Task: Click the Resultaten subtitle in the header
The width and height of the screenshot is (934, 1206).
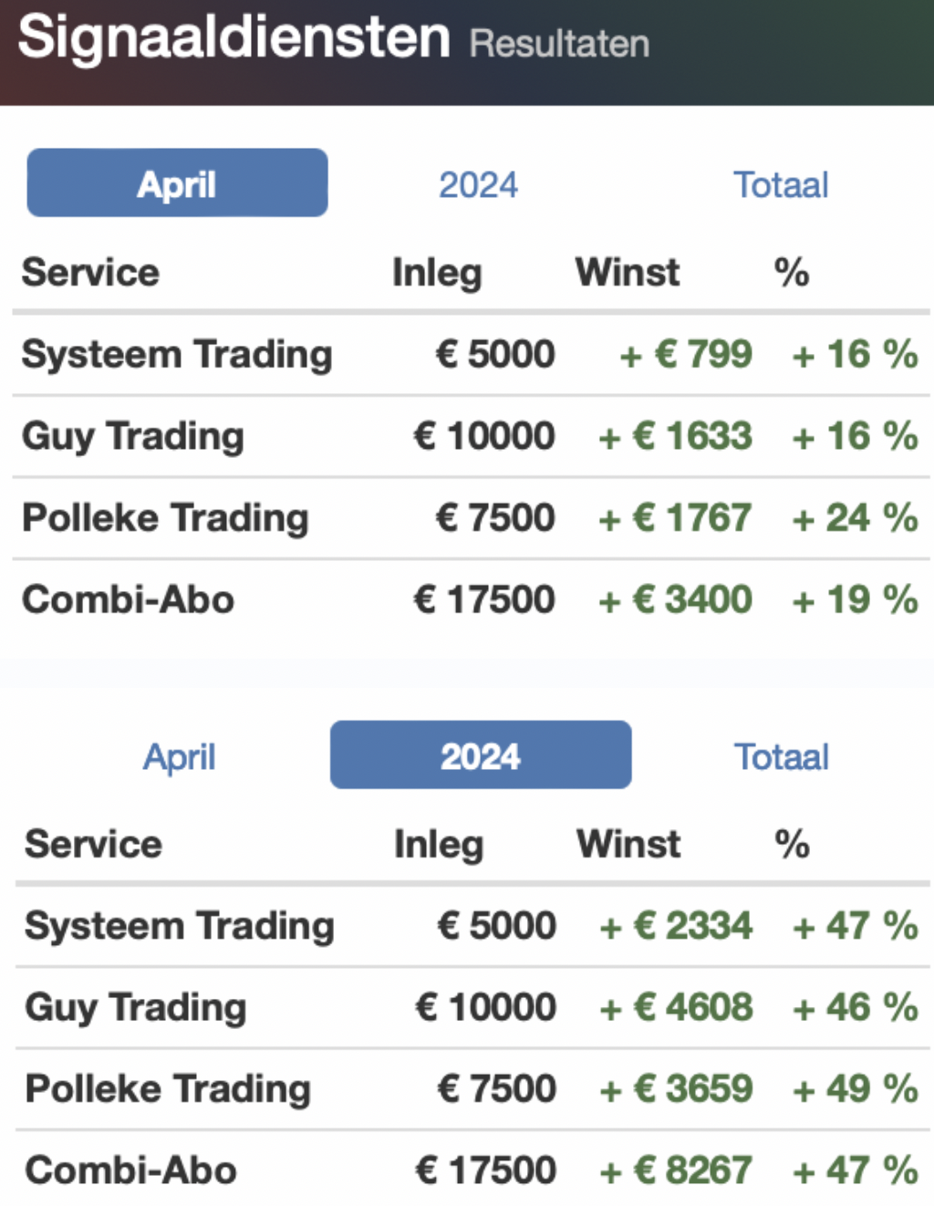Action: [559, 44]
